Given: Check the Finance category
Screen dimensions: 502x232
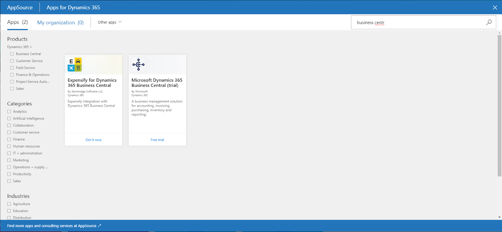Looking at the screenshot, I should click(x=9, y=139).
